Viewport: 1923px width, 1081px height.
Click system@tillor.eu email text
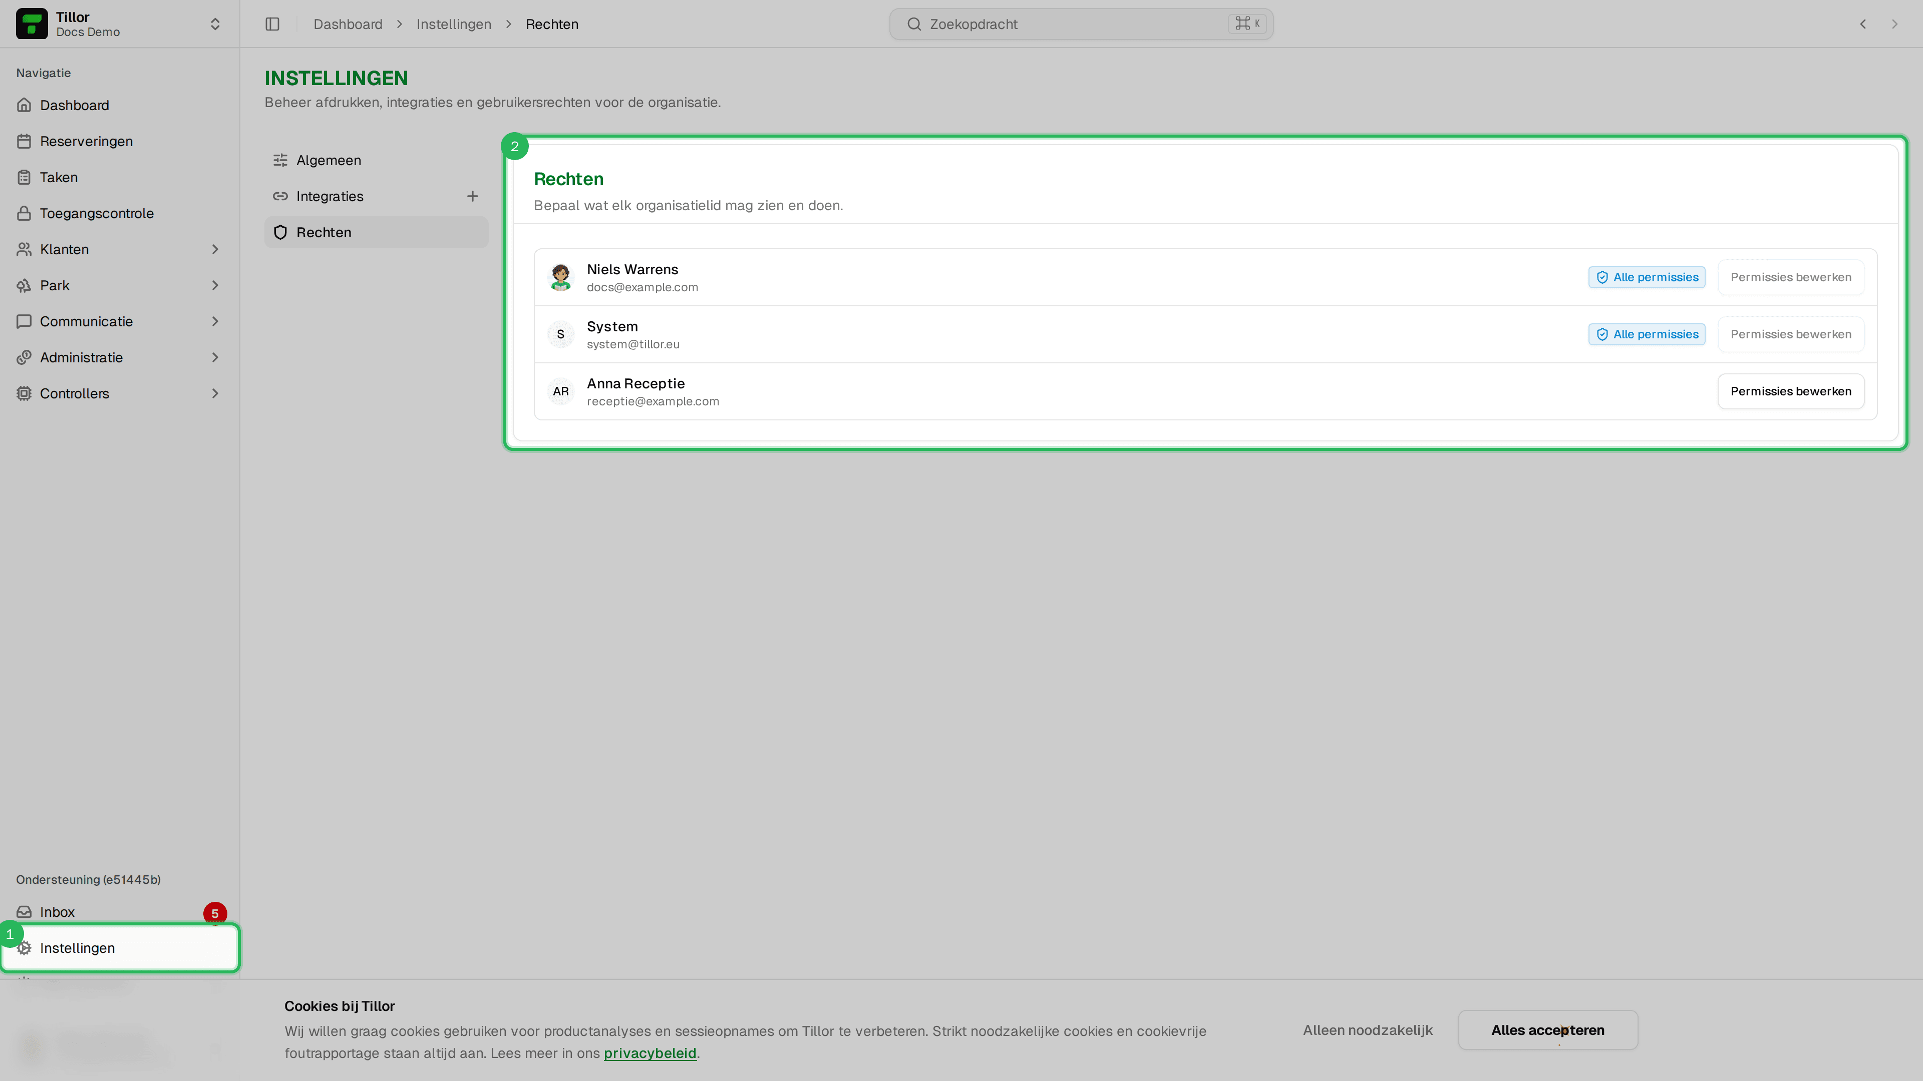pyautogui.click(x=633, y=344)
